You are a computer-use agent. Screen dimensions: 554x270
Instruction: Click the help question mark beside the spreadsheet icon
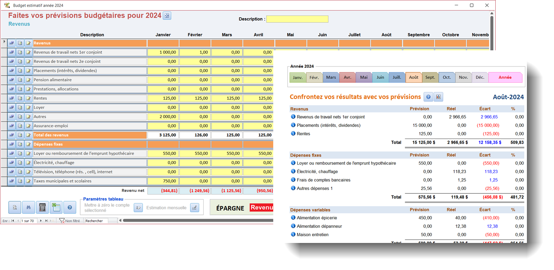(70, 207)
